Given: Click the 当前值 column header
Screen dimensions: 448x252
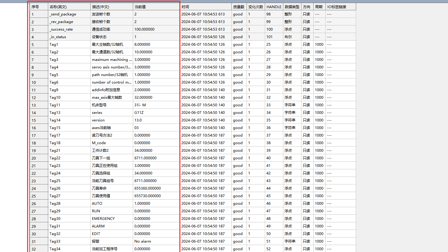Looking at the screenshot, I should 156,7.
